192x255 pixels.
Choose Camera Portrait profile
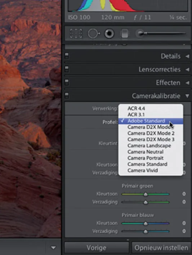(151, 158)
